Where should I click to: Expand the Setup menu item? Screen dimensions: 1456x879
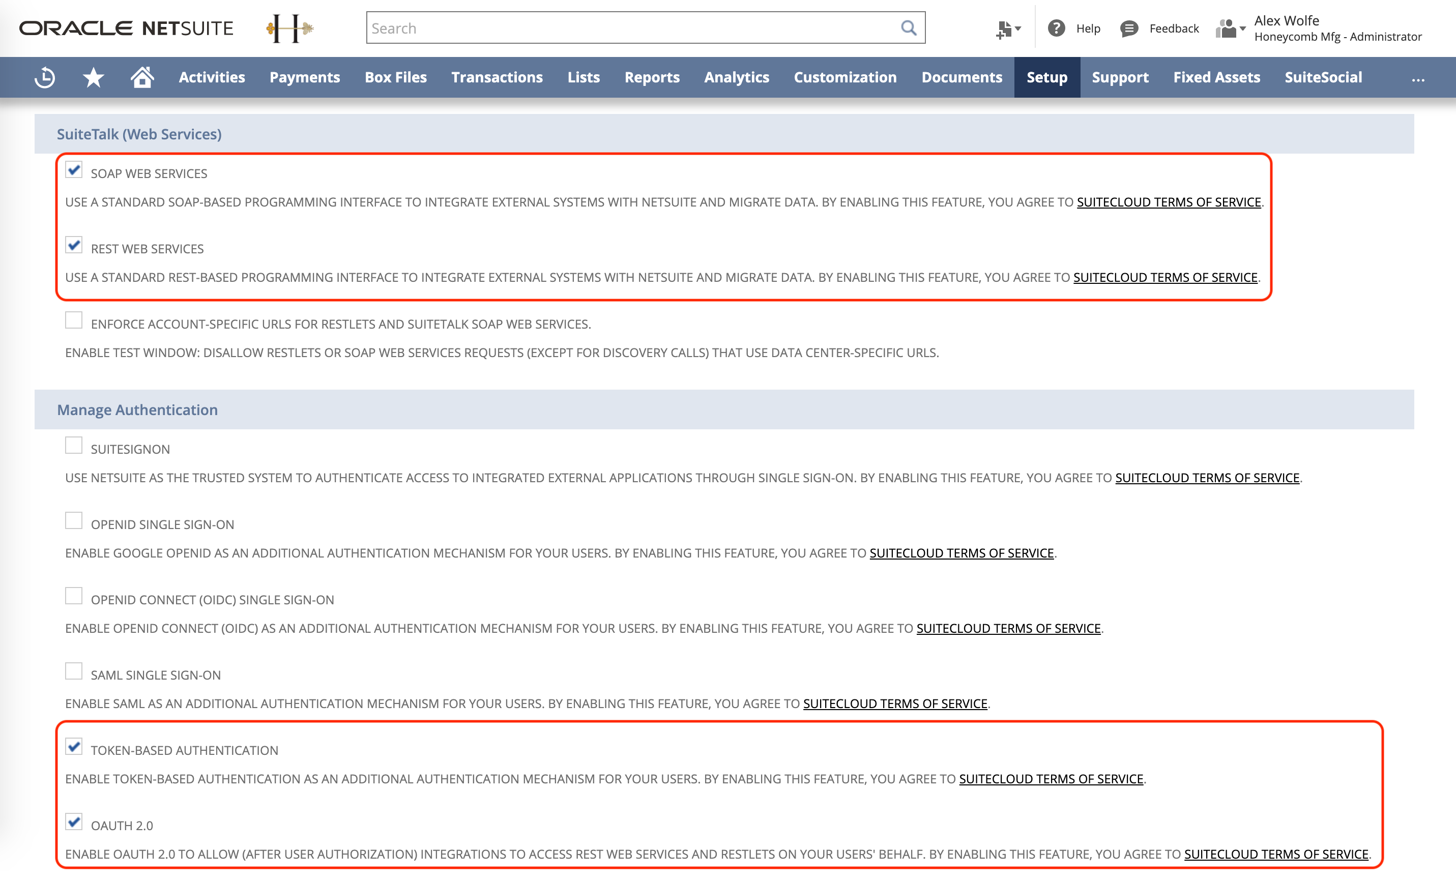[1045, 77]
